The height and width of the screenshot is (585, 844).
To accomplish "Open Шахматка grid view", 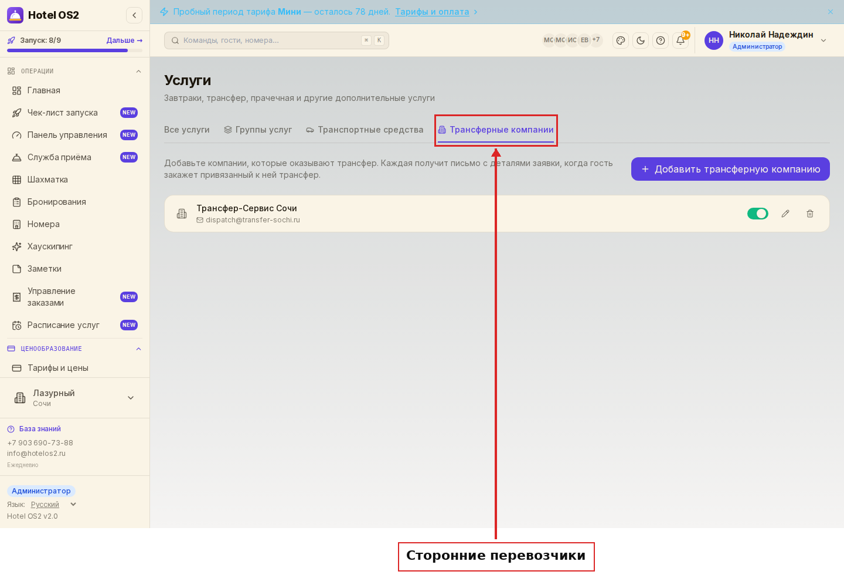I will tap(75, 180).
